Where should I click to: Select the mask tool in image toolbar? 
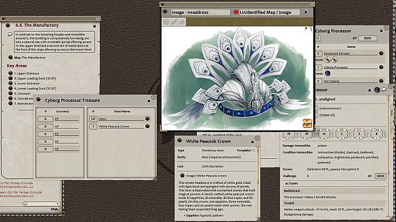tap(166, 22)
